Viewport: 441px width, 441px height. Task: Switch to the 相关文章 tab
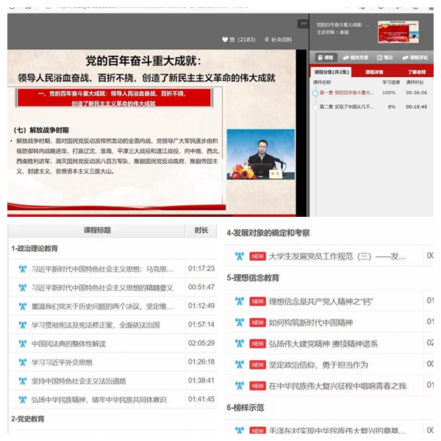356,57
